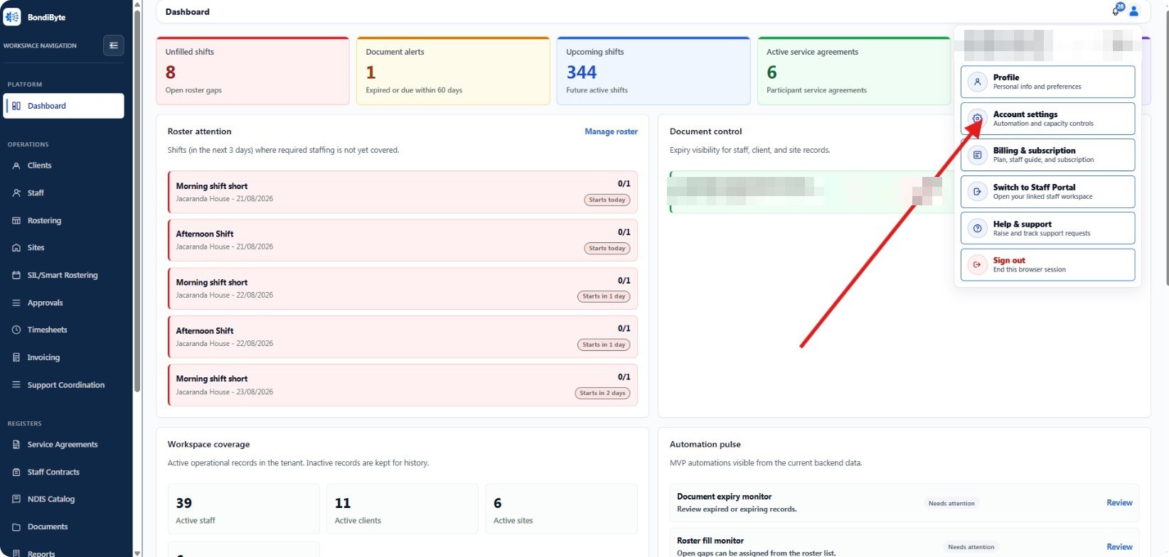Image resolution: width=1169 pixels, height=557 pixels.
Task: Open Profile from the account menu
Action: (x=1047, y=82)
